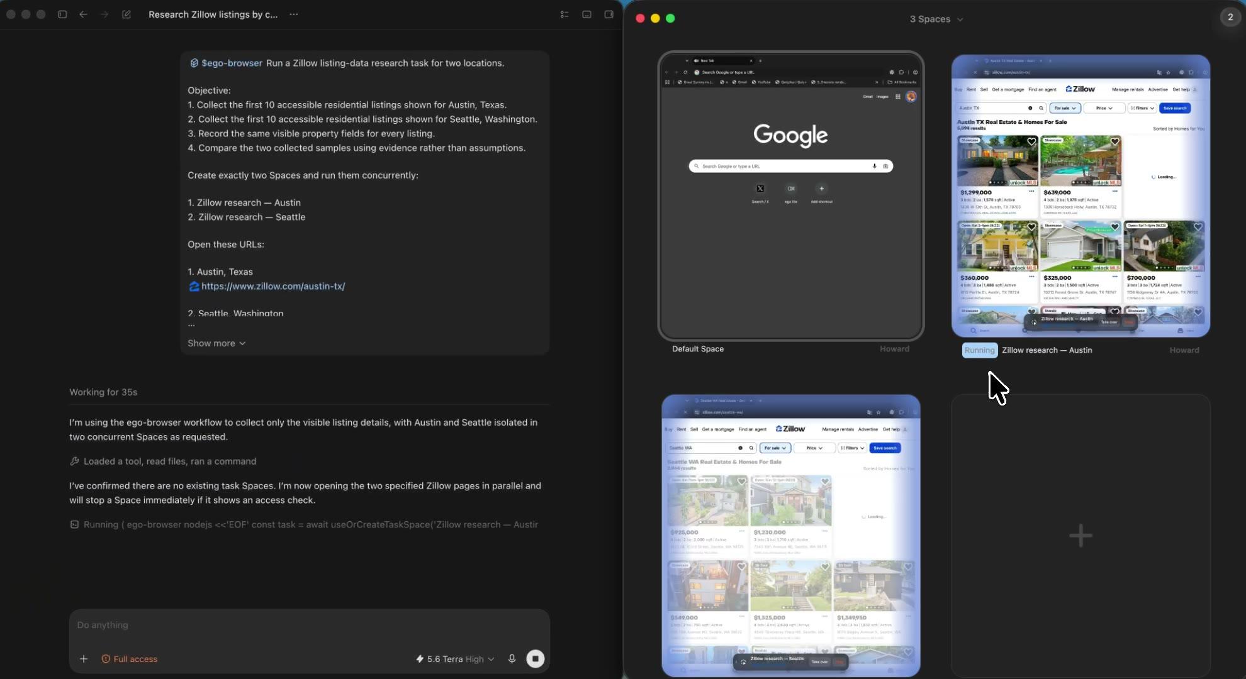Stop the running task with the stop button
The image size is (1246, 679).
(x=535, y=659)
